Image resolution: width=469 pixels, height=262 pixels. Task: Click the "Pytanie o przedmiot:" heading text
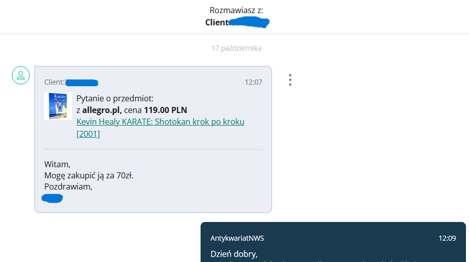(x=115, y=98)
